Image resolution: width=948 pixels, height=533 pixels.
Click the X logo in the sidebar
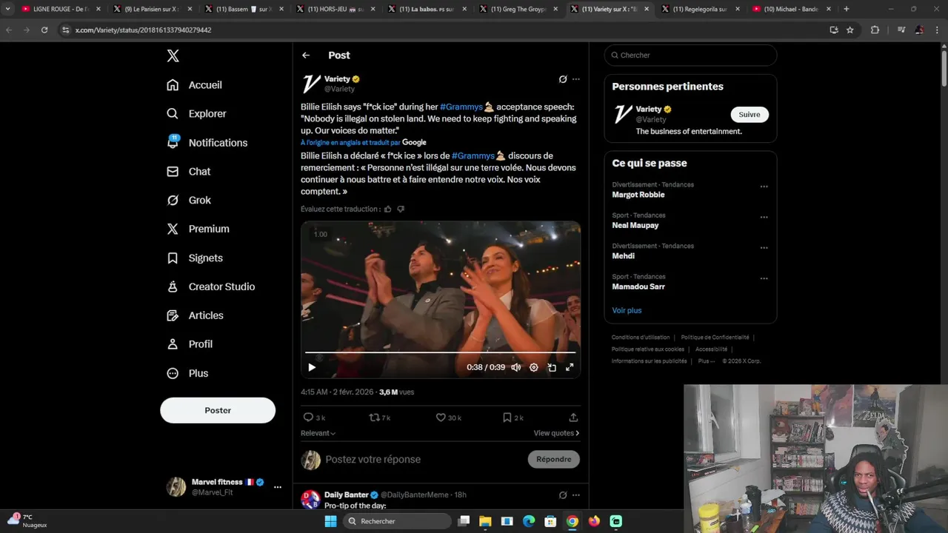click(x=173, y=56)
